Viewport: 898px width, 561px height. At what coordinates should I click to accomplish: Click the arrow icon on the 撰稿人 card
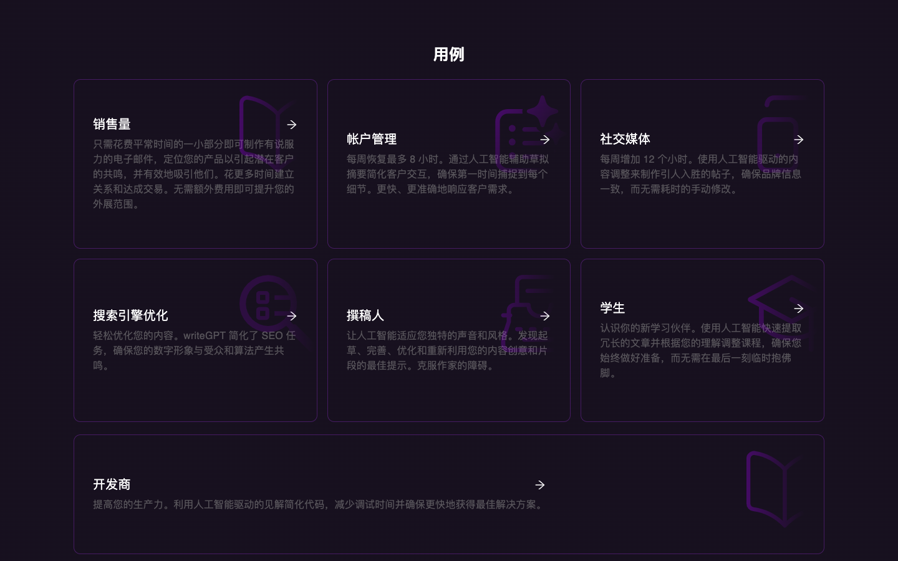[545, 316]
